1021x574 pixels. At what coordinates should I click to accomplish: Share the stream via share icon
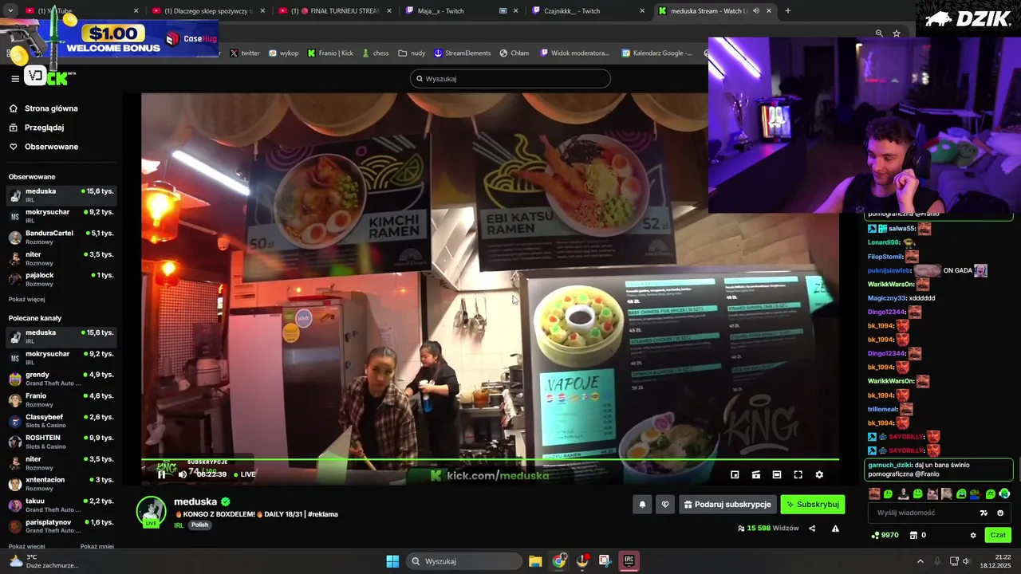coord(812,529)
